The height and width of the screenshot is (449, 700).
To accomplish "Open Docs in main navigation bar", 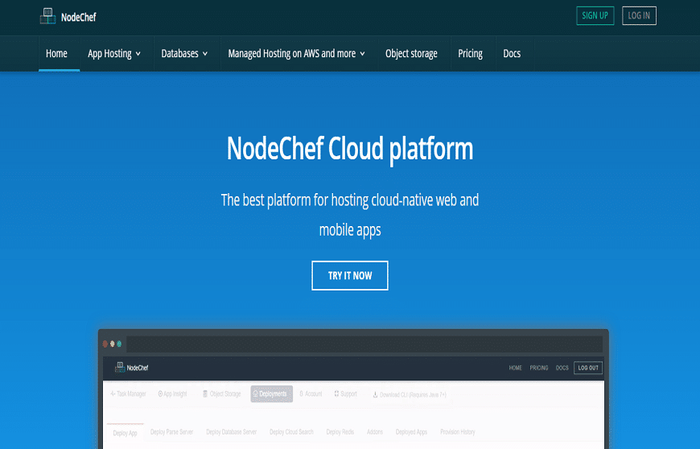I will pyautogui.click(x=512, y=54).
